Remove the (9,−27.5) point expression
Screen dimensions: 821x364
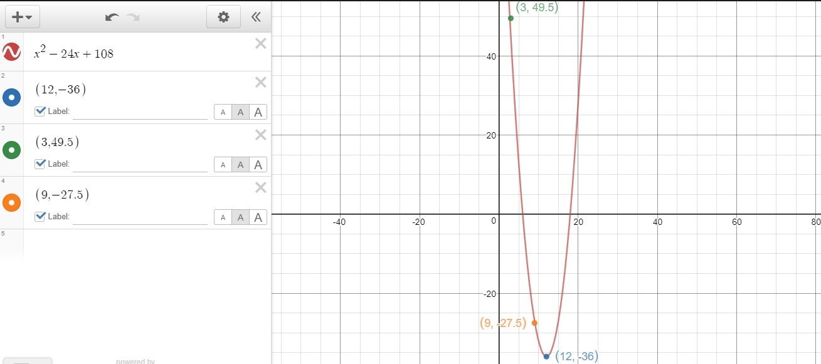[261, 187]
